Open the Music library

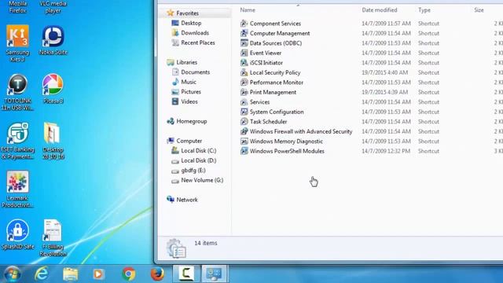189,82
